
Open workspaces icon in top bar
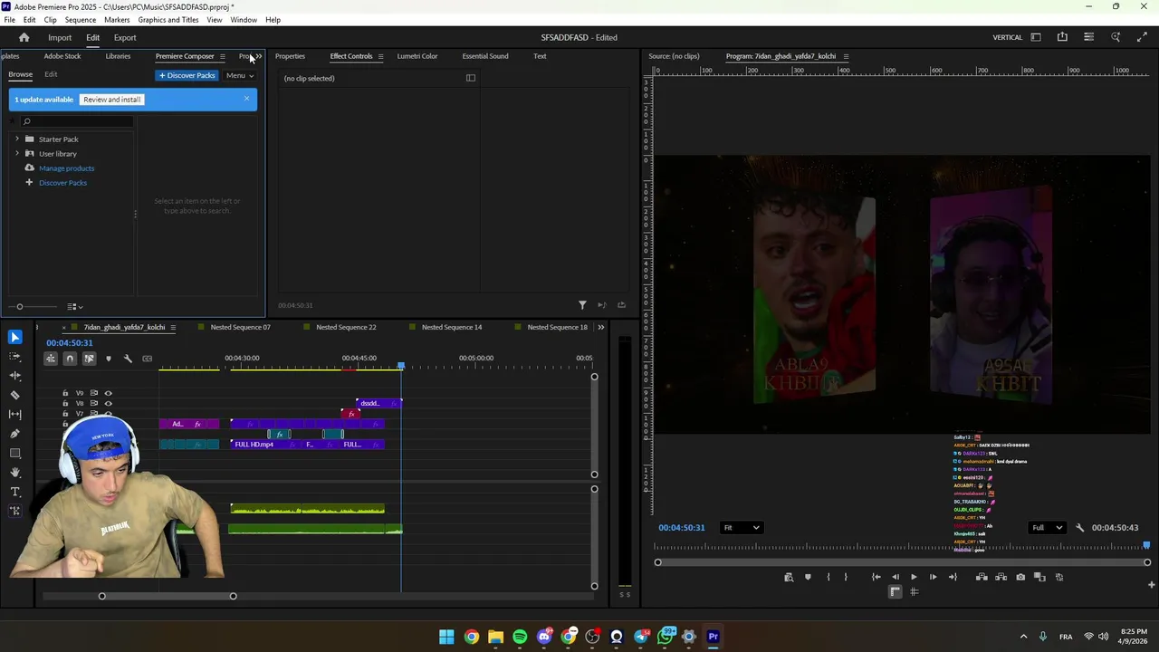tap(1036, 37)
